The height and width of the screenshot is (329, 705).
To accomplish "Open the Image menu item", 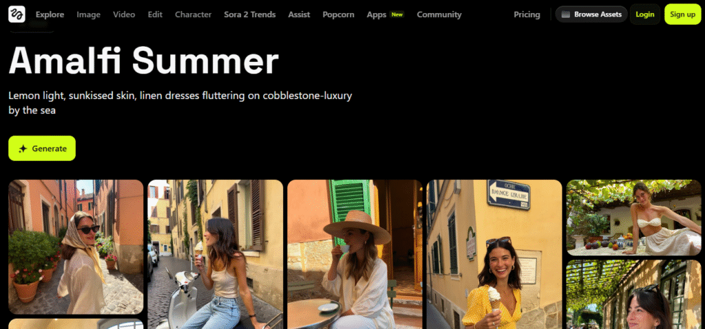I will point(88,14).
